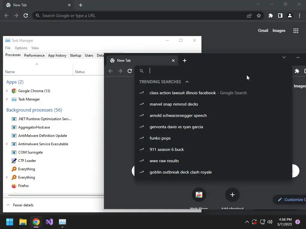The width and height of the screenshot is (306, 229).
Task: Expand Google Chrome (13) process group
Action: (7, 91)
